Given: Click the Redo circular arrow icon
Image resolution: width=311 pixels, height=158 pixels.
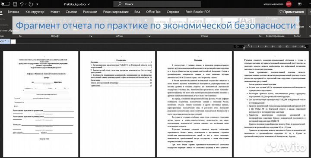Looking at the screenshot, I should tap(31, 4).
